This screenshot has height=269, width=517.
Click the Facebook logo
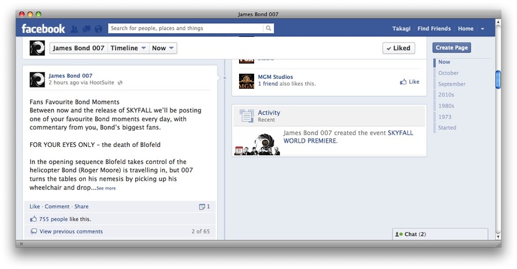pos(43,29)
